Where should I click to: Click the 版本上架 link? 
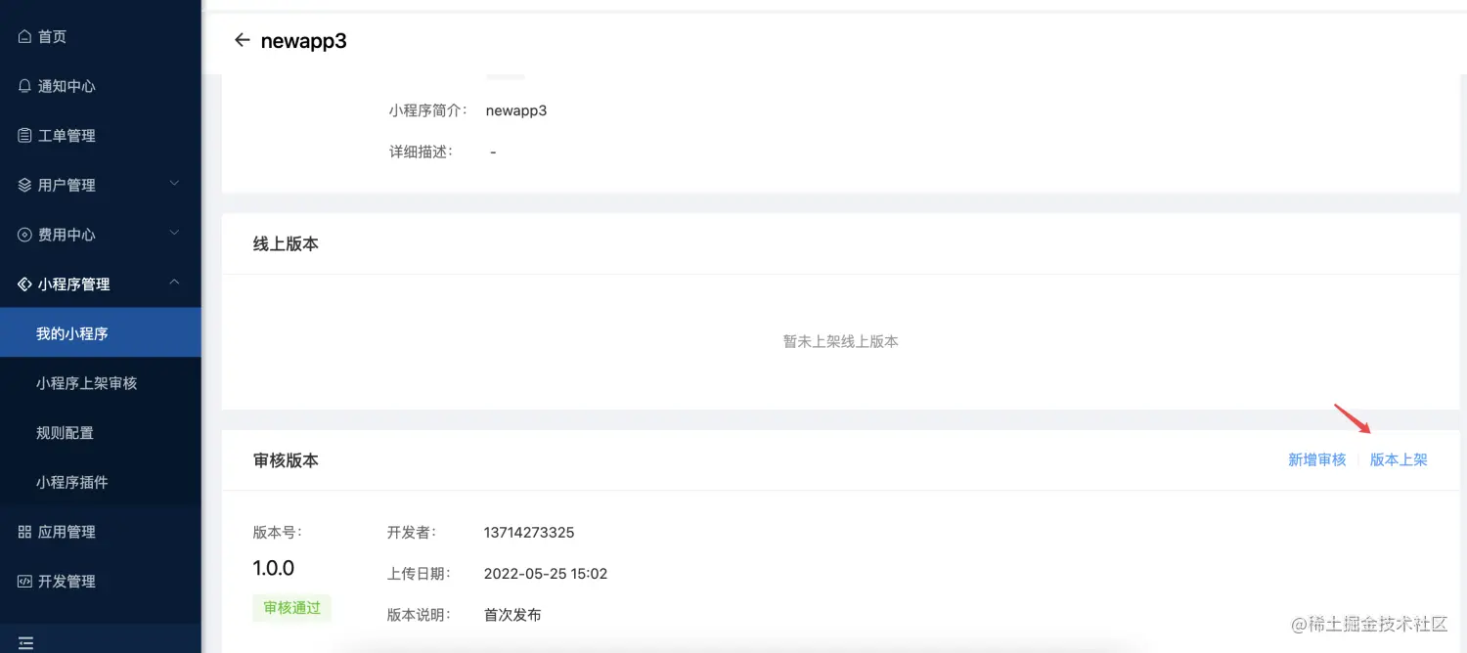1399,459
